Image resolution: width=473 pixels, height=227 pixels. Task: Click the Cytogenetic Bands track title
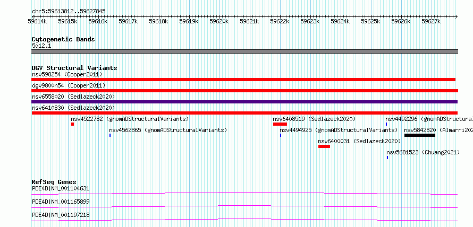tap(63, 39)
